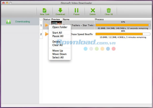Close the iStonsoft window with the red button
This screenshot has height=108, width=153.
pyautogui.click(x=4, y=3)
